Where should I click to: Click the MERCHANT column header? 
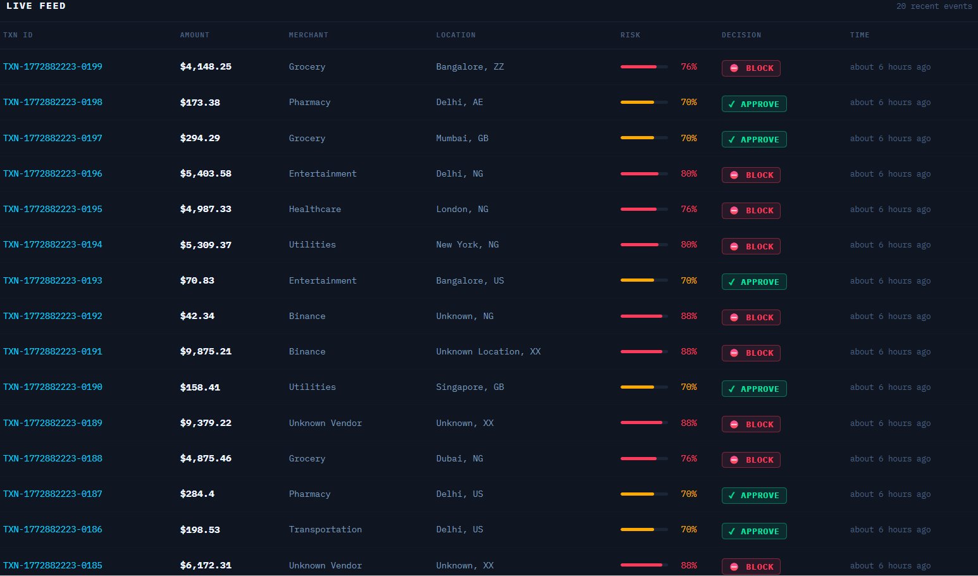tap(309, 35)
